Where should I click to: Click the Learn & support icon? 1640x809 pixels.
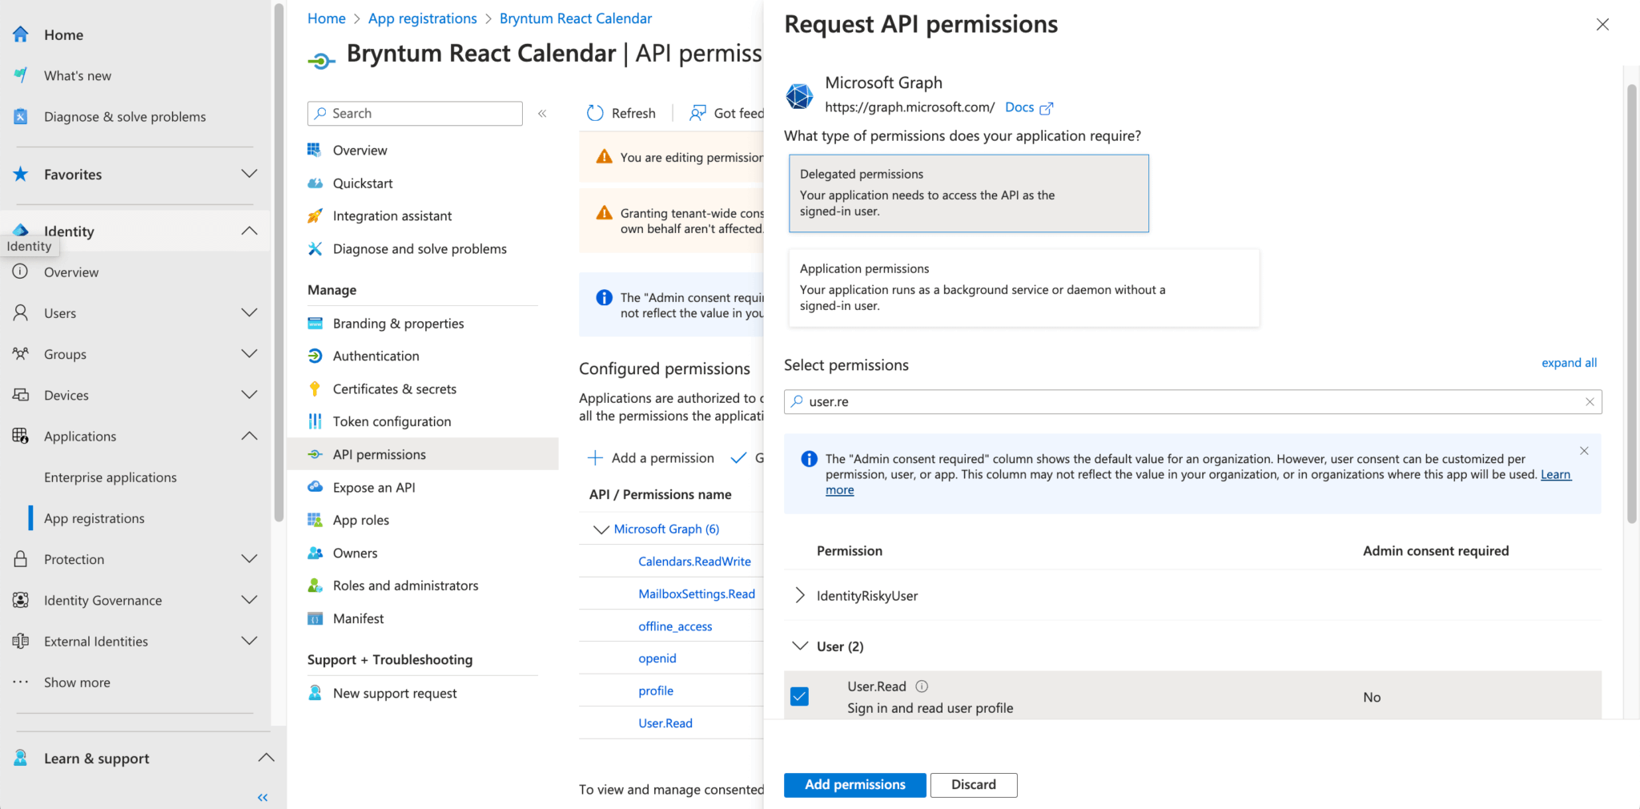pos(21,758)
